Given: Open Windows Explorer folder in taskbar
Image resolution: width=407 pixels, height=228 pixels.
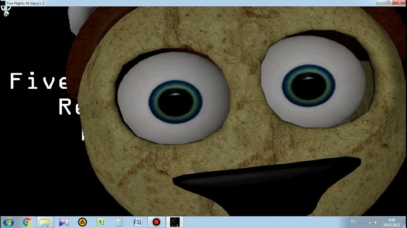Looking at the screenshot, I should (45, 222).
